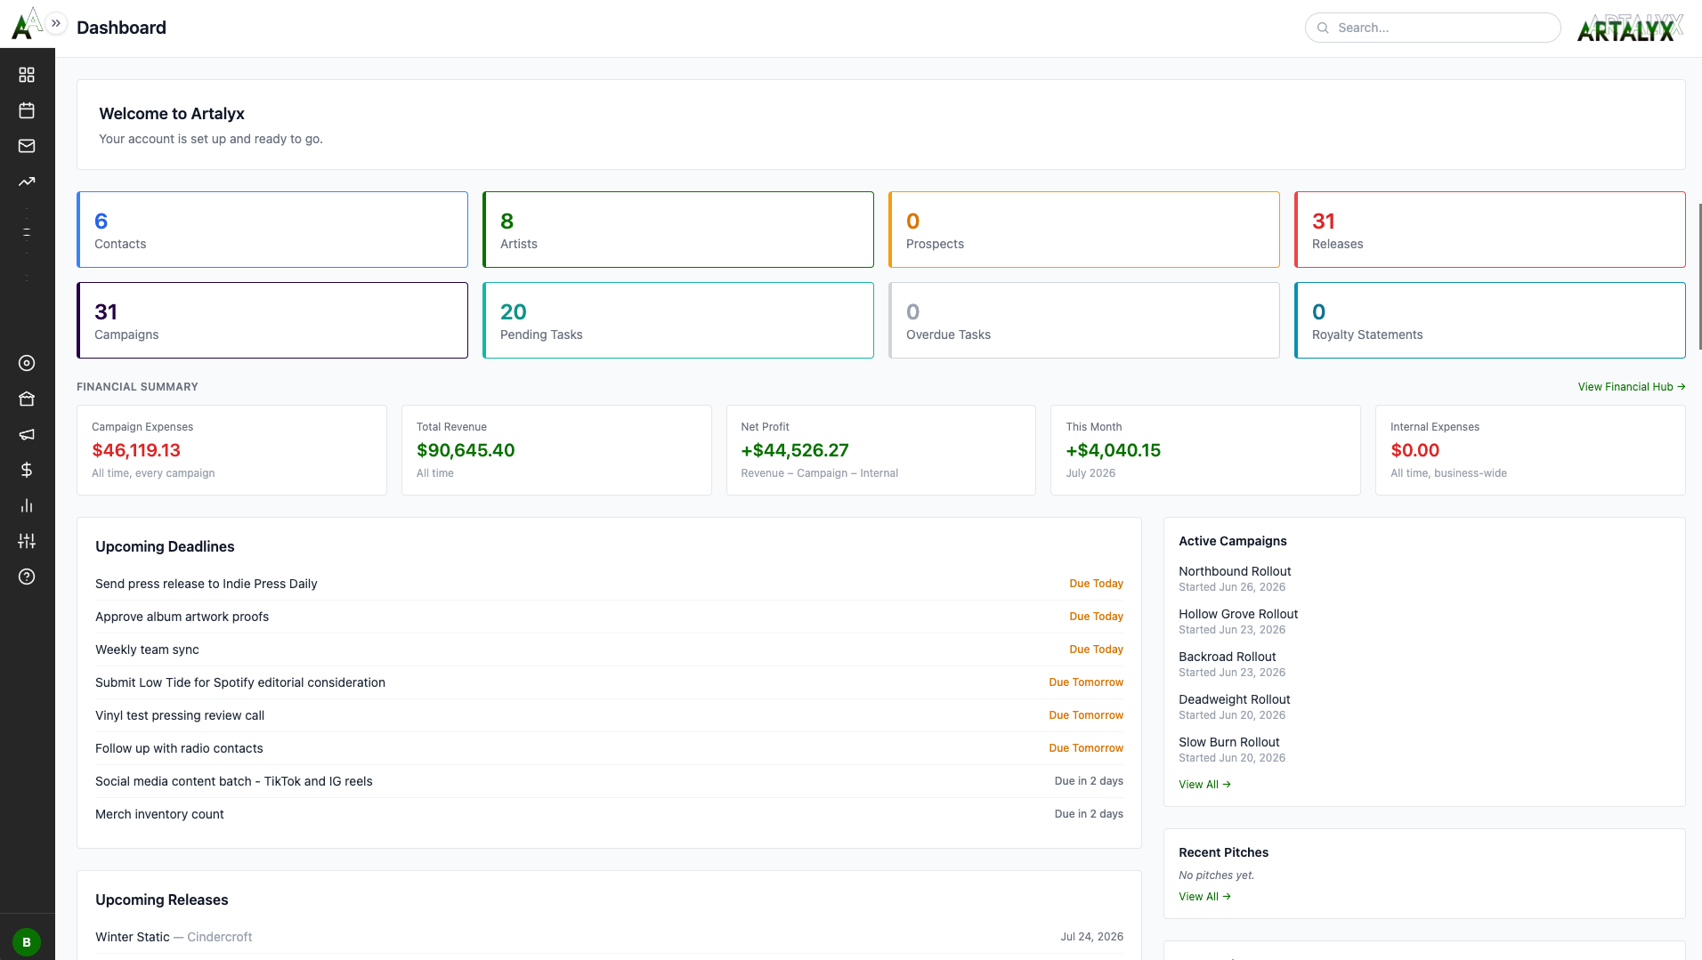Open the Royalty Statements stat card
The height and width of the screenshot is (960, 1702).
pyautogui.click(x=1490, y=320)
